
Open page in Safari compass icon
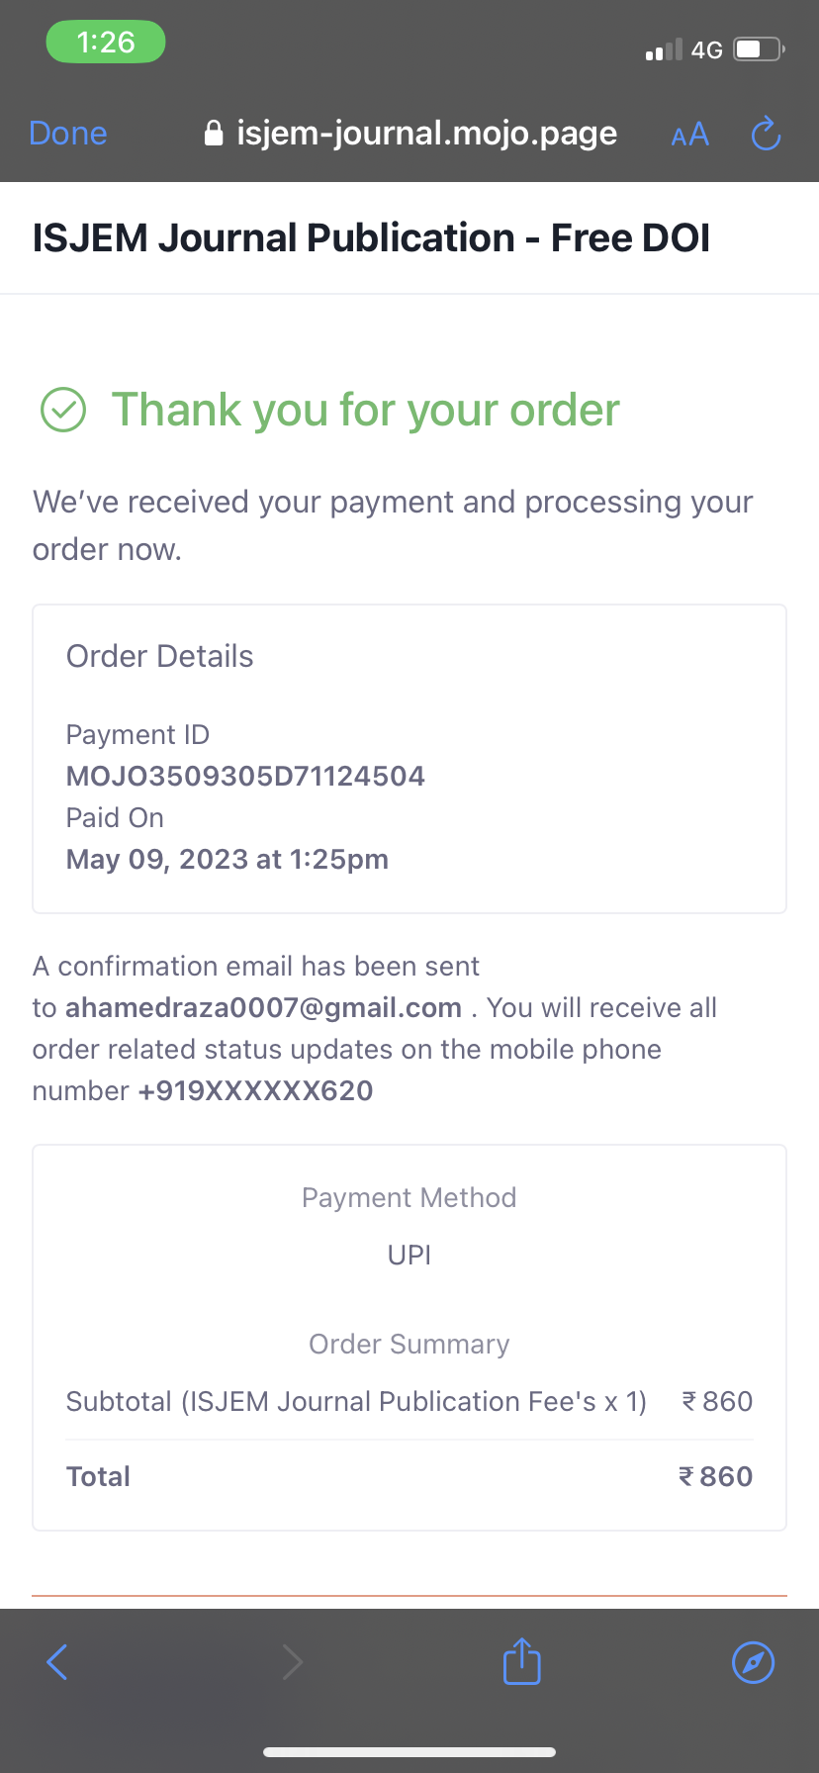(x=753, y=1662)
